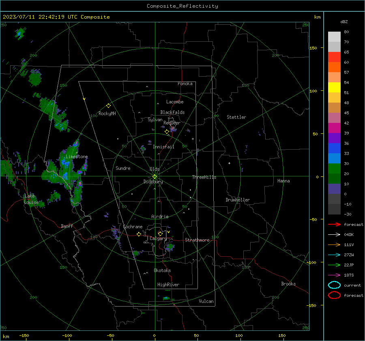Click the green 22JP arrow icon
The height and width of the screenshot is (341, 365).
[334, 265]
